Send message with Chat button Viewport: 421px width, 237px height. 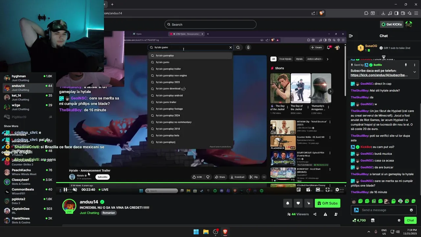tap(410, 221)
